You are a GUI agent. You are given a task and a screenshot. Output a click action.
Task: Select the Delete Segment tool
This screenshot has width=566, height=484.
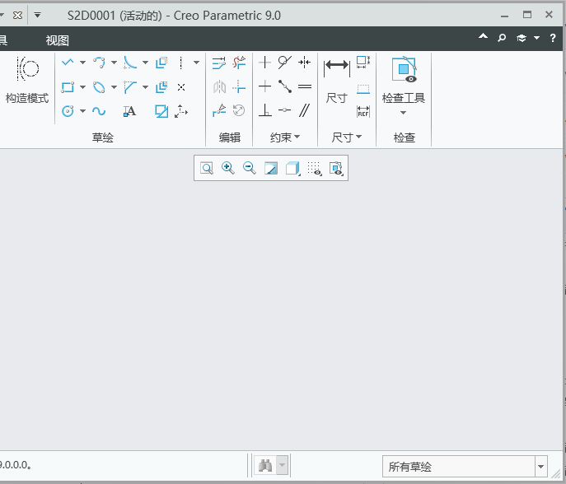(x=239, y=63)
